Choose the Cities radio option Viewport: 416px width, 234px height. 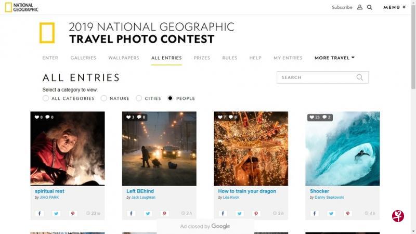pyautogui.click(x=139, y=98)
